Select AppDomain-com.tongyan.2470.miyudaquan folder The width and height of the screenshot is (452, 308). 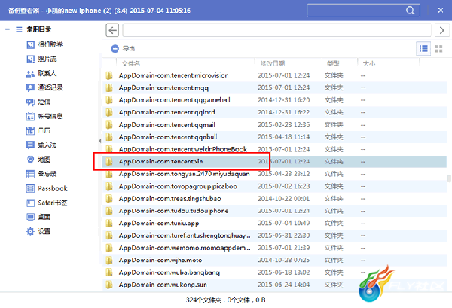pos(185,174)
